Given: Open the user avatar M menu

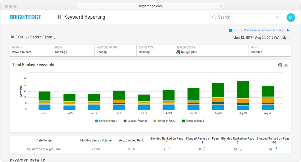Looking at the screenshot, I should pyautogui.click(x=291, y=18).
